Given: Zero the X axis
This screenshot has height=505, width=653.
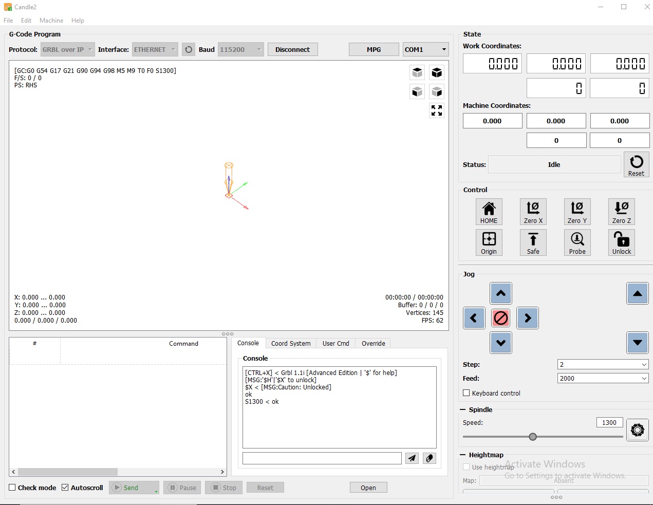Looking at the screenshot, I should [x=533, y=212].
